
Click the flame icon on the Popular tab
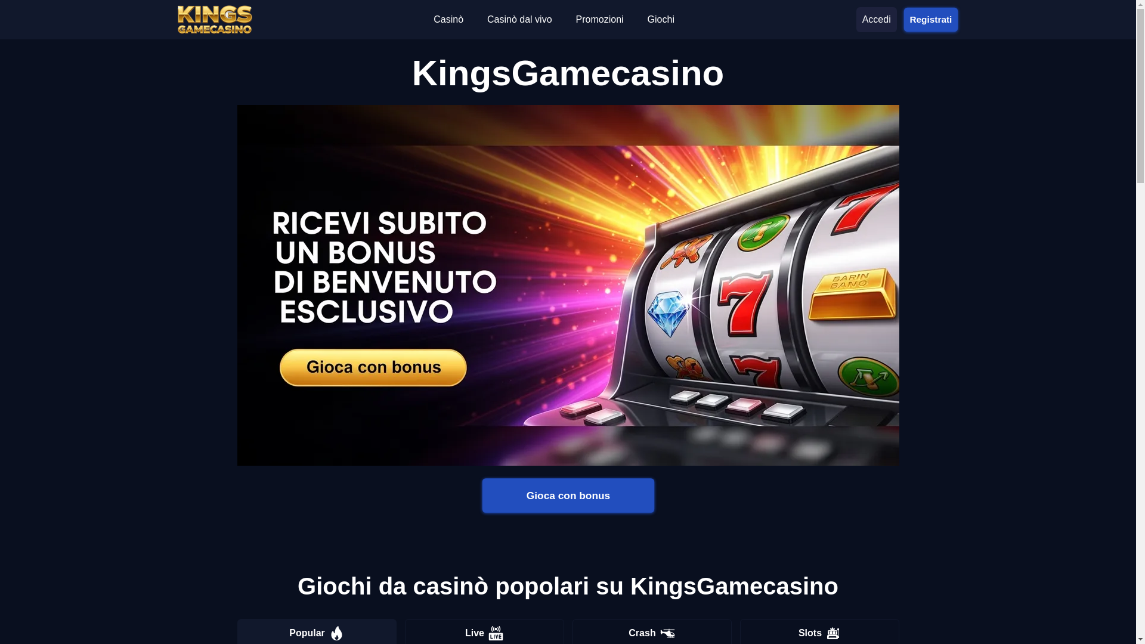[337, 633]
